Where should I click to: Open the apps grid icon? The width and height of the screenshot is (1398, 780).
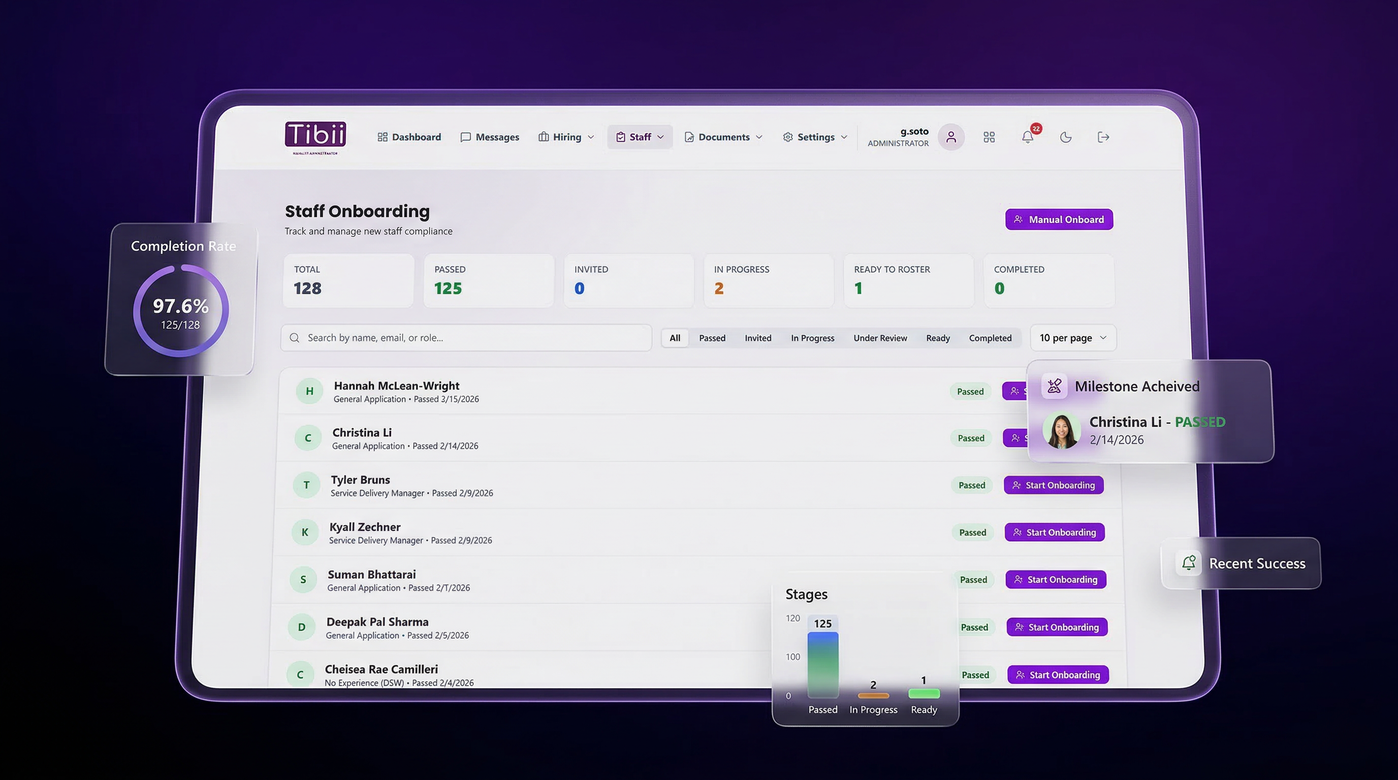coord(989,137)
